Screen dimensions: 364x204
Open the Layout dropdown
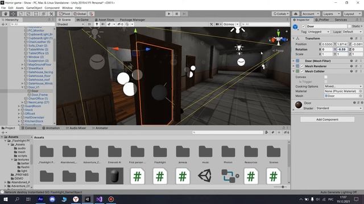point(352,14)
